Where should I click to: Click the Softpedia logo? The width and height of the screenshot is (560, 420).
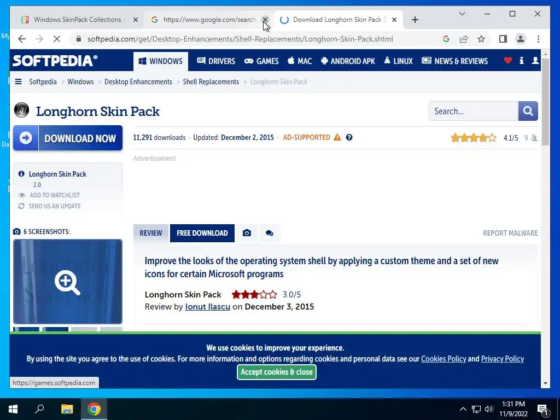(55, 61)
